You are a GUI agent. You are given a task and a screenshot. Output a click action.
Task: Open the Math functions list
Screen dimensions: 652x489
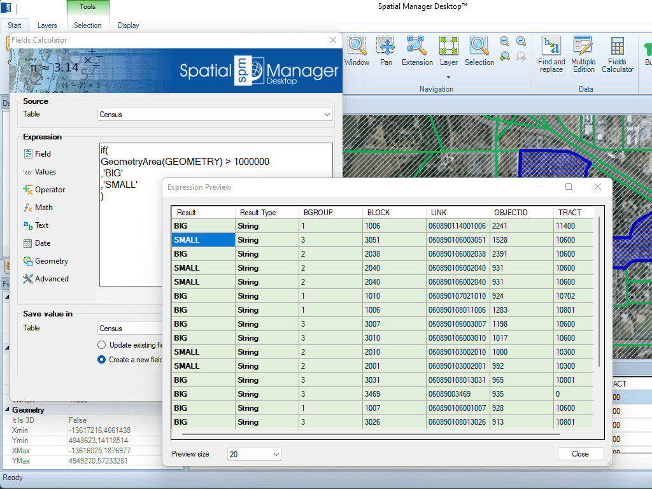[38, 208]
